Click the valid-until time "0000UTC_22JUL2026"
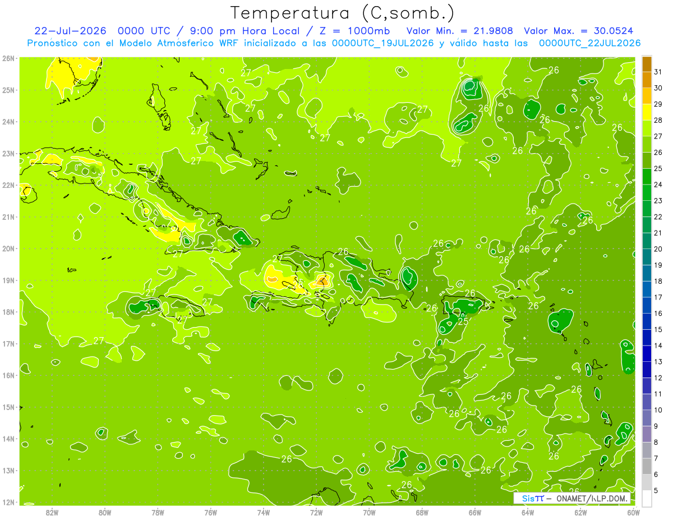This screenshot has height=520, width=673. pos(590,43)
